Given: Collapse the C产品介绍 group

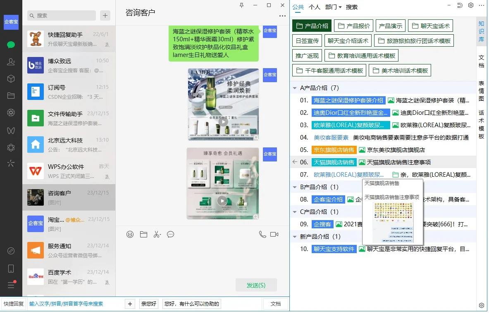Looking at the screenshot, I should (295, 213).
